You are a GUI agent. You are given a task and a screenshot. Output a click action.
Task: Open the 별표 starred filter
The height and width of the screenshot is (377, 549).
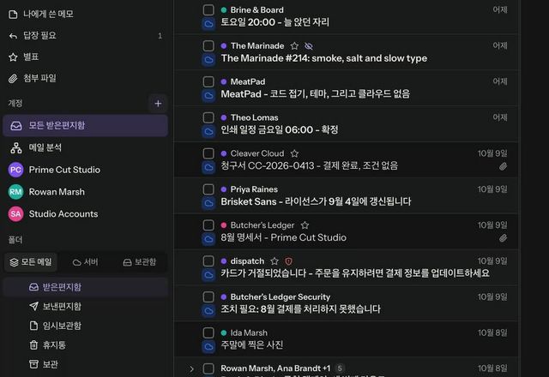(84, 57)
